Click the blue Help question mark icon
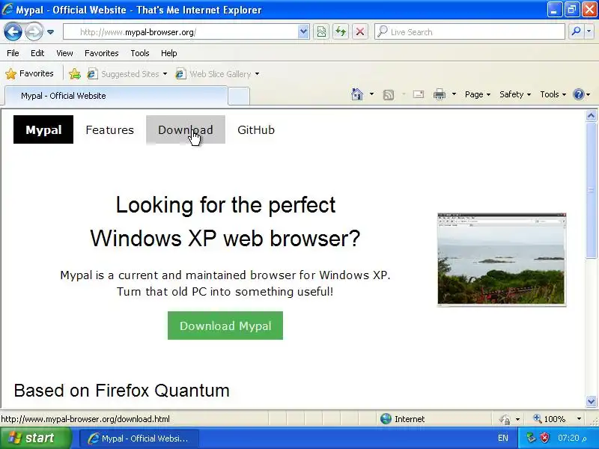 pyautogui.click(x=579, y=94)
